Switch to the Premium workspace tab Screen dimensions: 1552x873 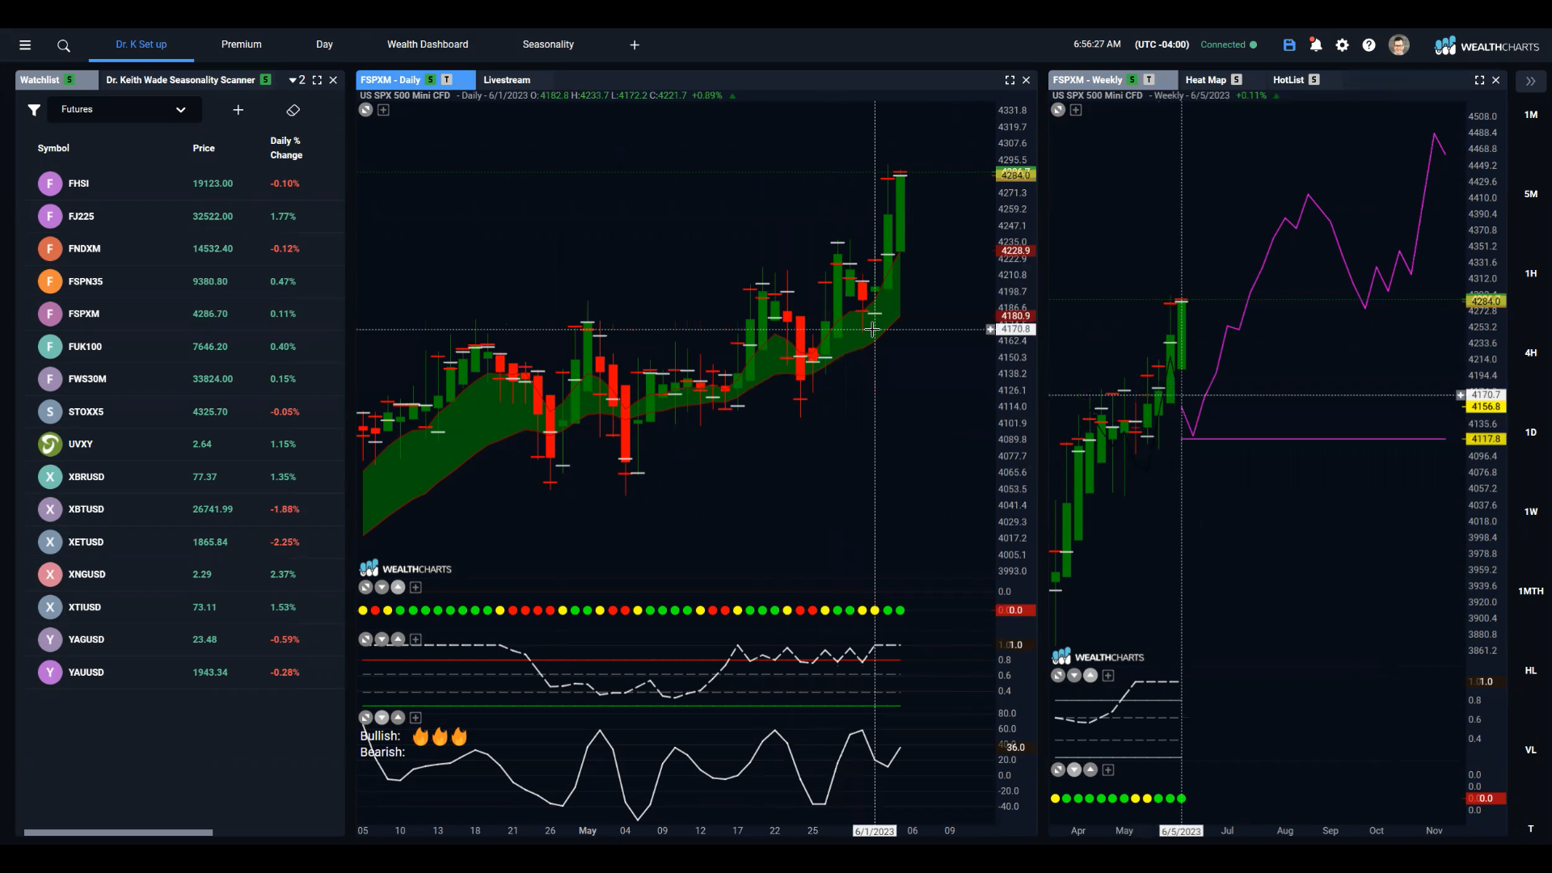pyautogui.click(x=241, y=44)
